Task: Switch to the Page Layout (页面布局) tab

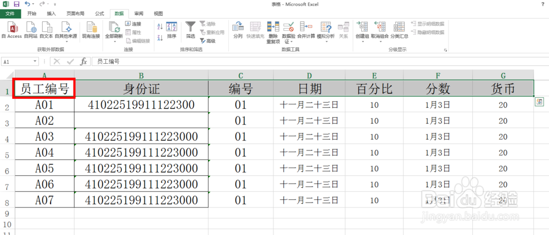Action: coord(75,14)
